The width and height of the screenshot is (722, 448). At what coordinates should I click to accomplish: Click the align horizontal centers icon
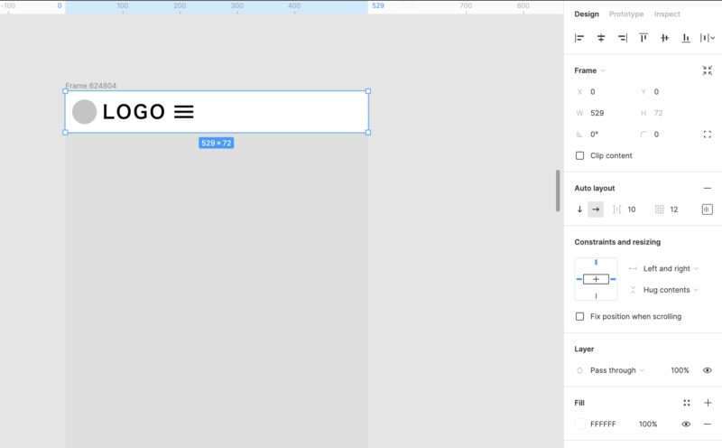(x=601, y=38)
